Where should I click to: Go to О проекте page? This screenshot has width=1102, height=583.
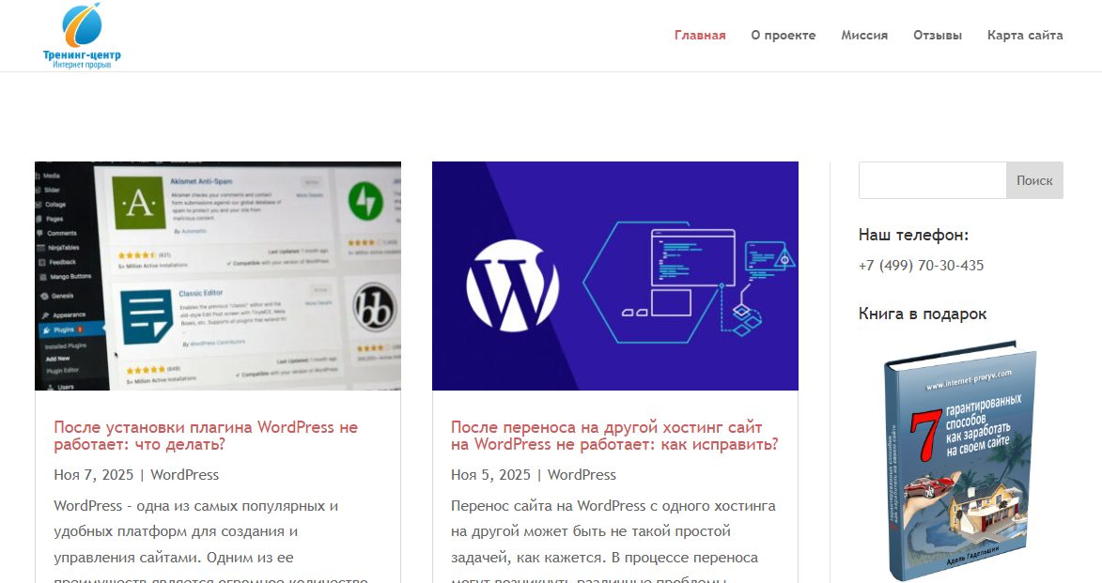(783, 35)
